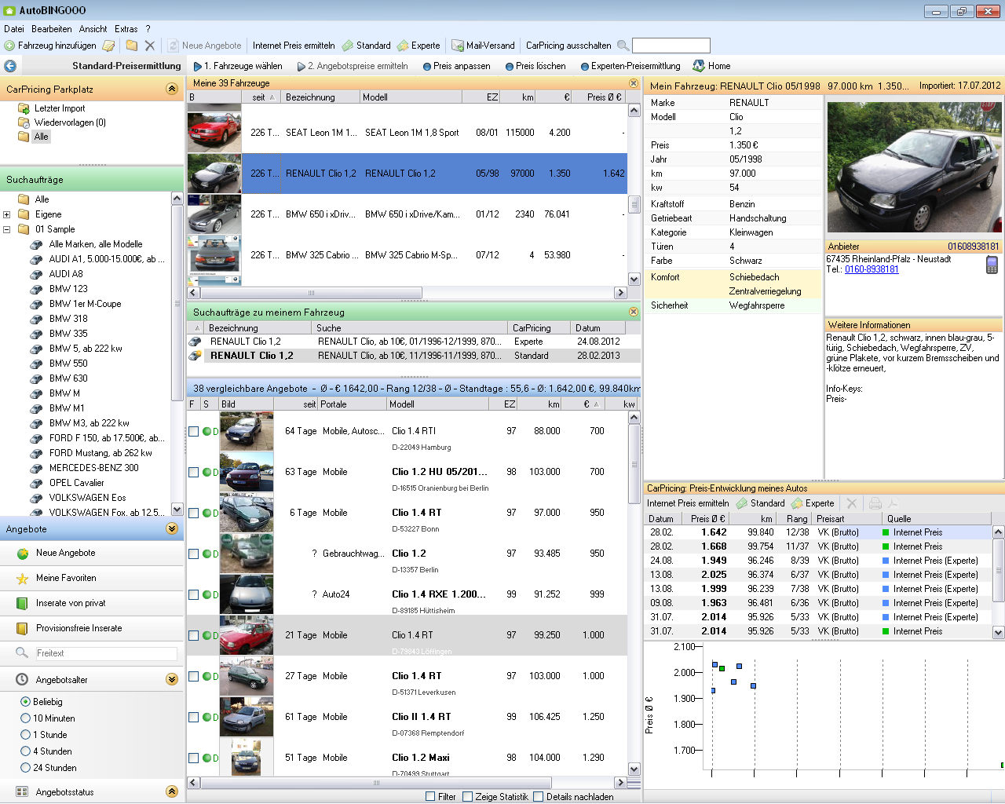The image size is (1005, 804).
Task: Select the Experten-Preisermittlung step
Action: point(630,66)
